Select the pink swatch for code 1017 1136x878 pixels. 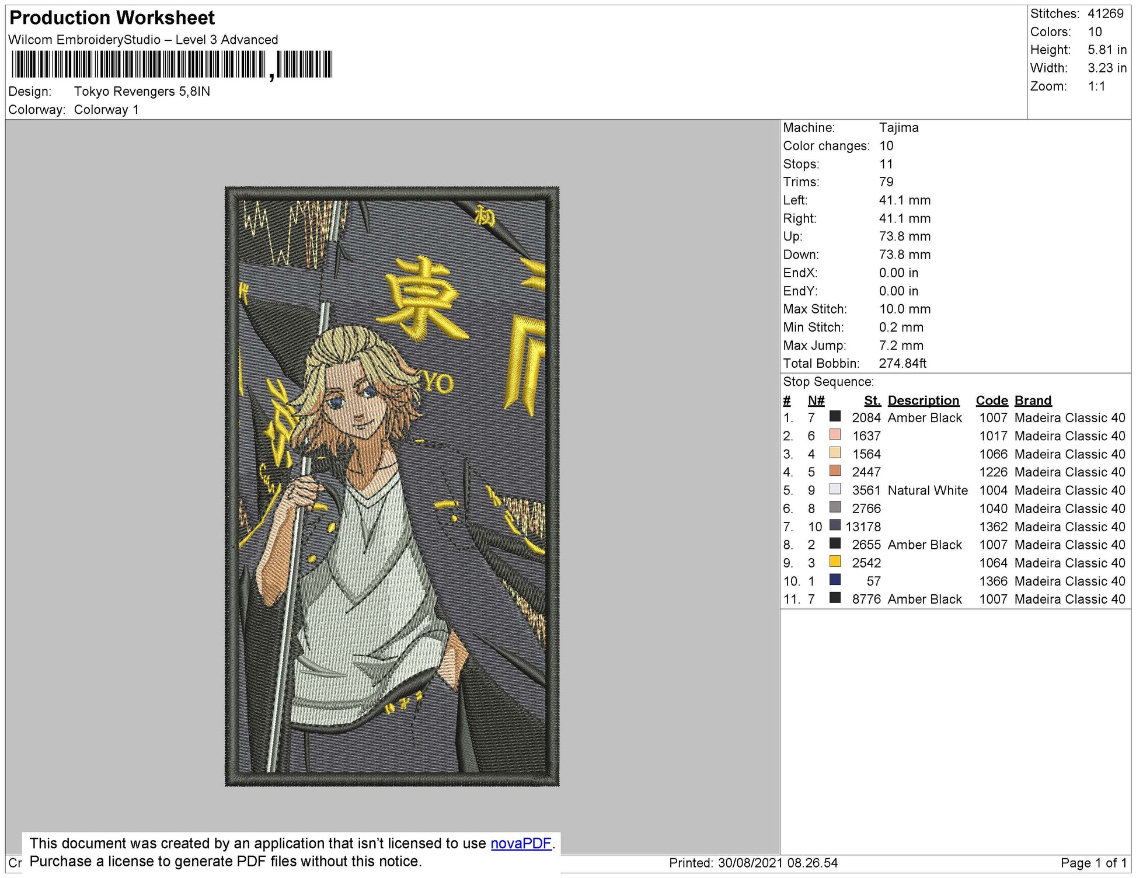click(x=835, y=434)
